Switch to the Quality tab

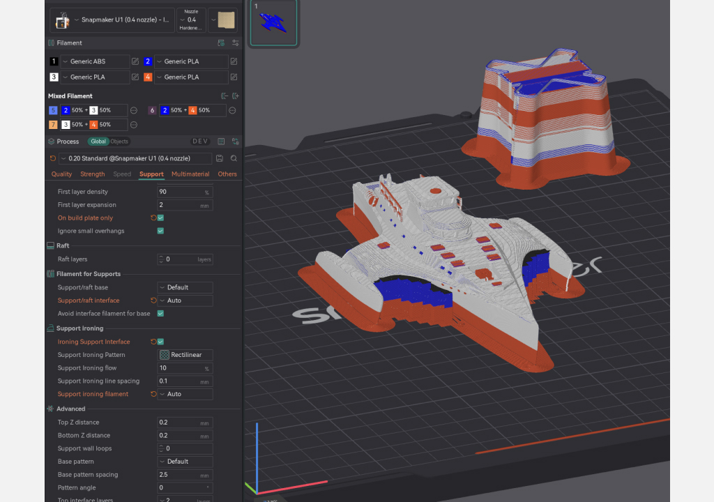(61, 174)
